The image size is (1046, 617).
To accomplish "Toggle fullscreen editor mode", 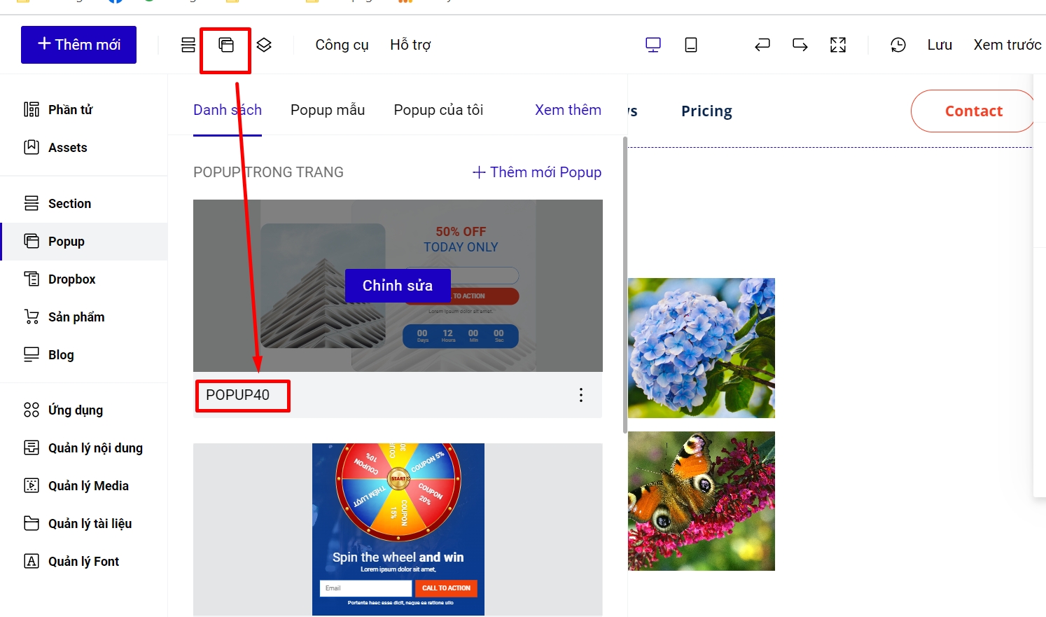I will pos(838,45).
